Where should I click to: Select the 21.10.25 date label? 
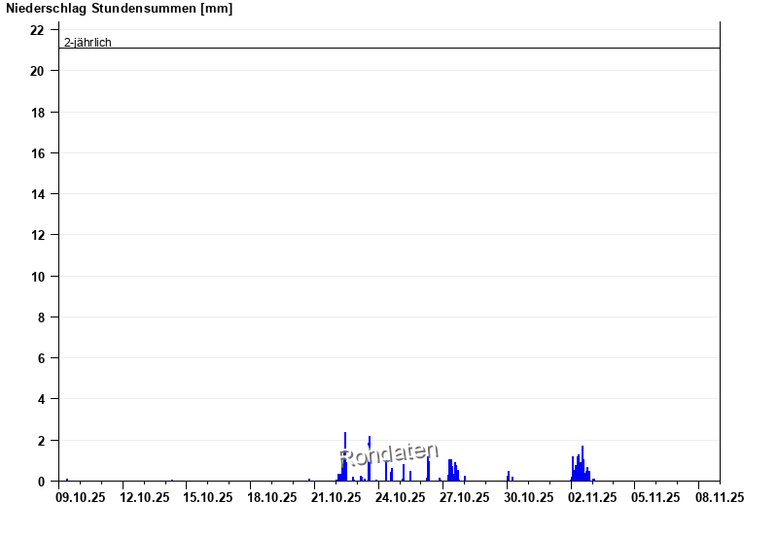(x=336, y=497)
